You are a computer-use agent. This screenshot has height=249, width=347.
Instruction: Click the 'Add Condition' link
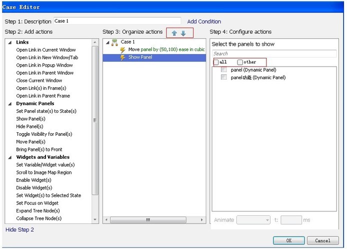tap(204, 22)
